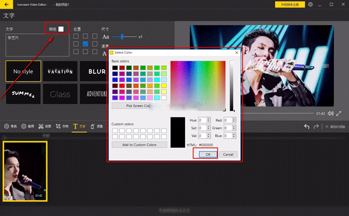Screen dimensions: 349x216
Task: Click the preview playback seek bar
Action: pos(278,114)
